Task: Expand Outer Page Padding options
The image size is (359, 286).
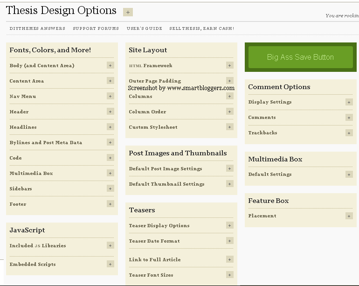Action: coord(230,81)
